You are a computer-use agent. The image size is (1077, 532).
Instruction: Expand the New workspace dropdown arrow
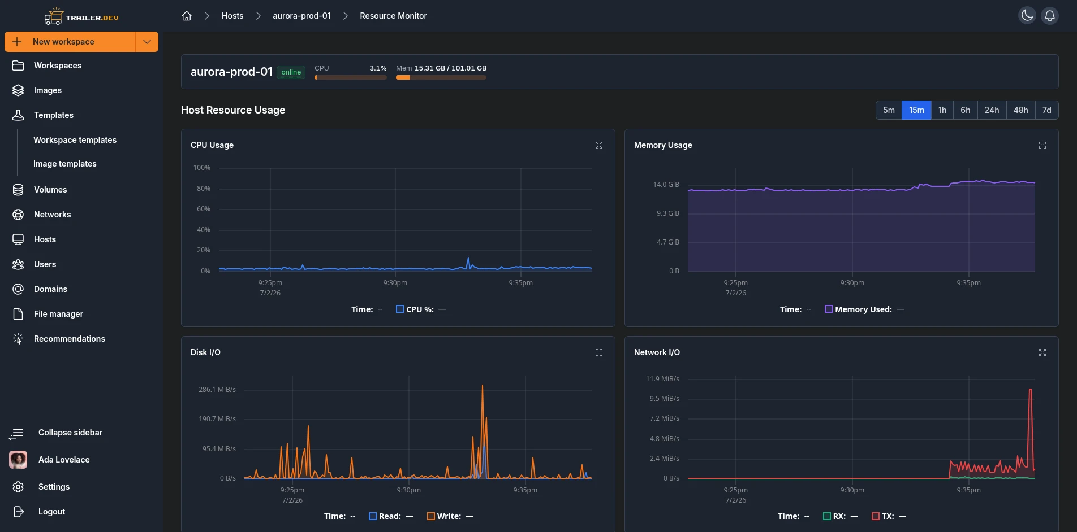point(147,42)
